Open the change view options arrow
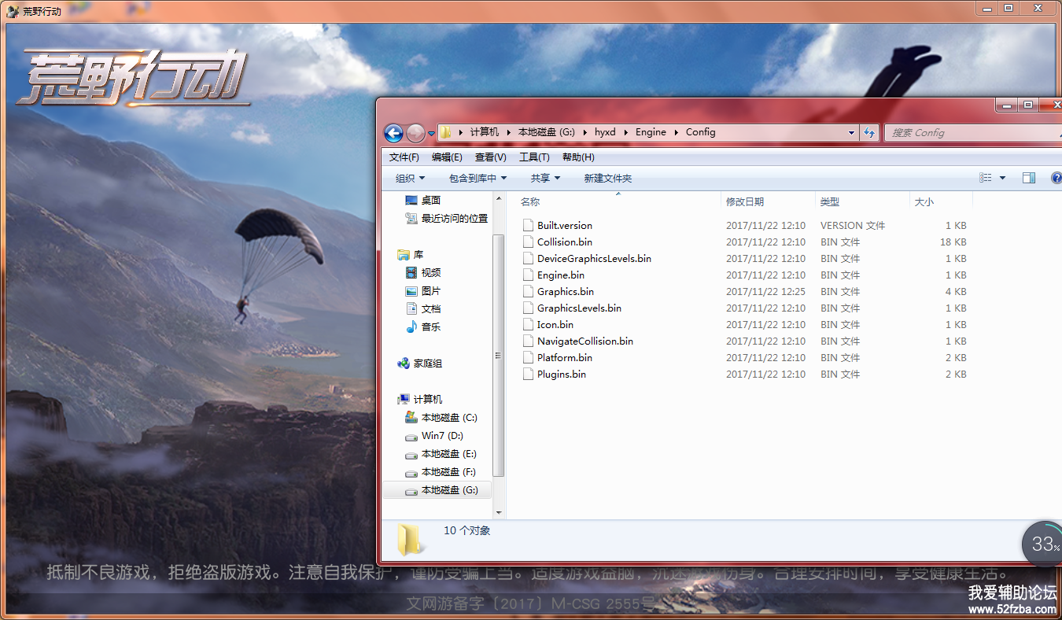Image resolution: width=1062 pixels, height=620 pixels. point(1002,179)
